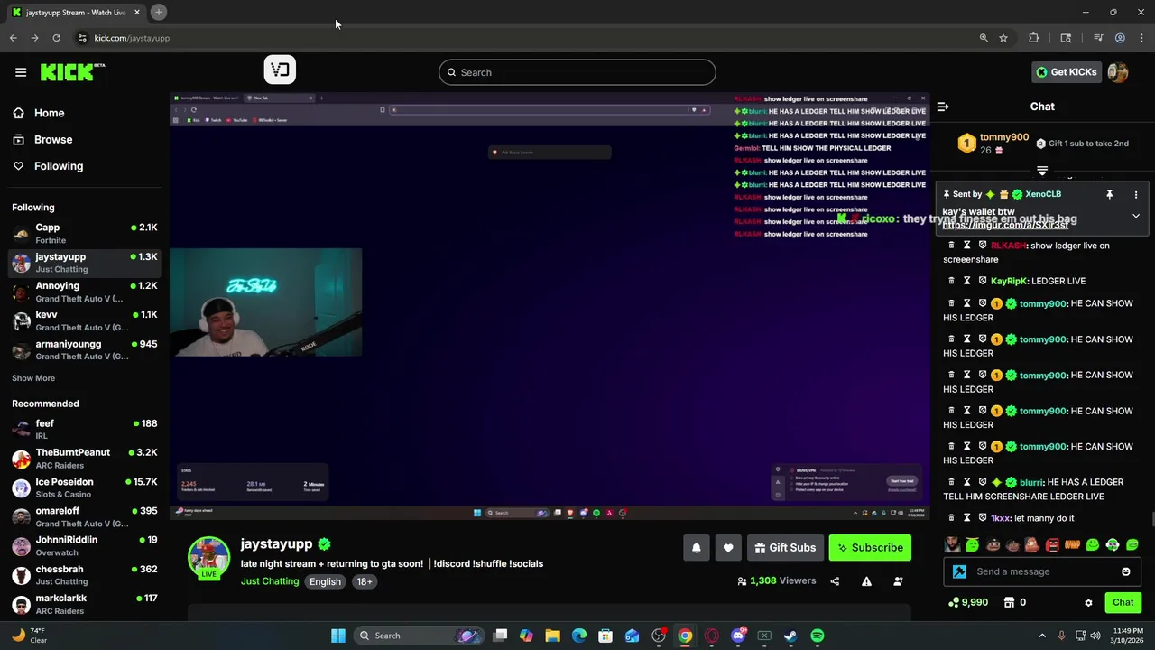Screen dimensions: 1155x650
Task: Delete blurri's message with trash icon
Action: (x=951, y=482)
